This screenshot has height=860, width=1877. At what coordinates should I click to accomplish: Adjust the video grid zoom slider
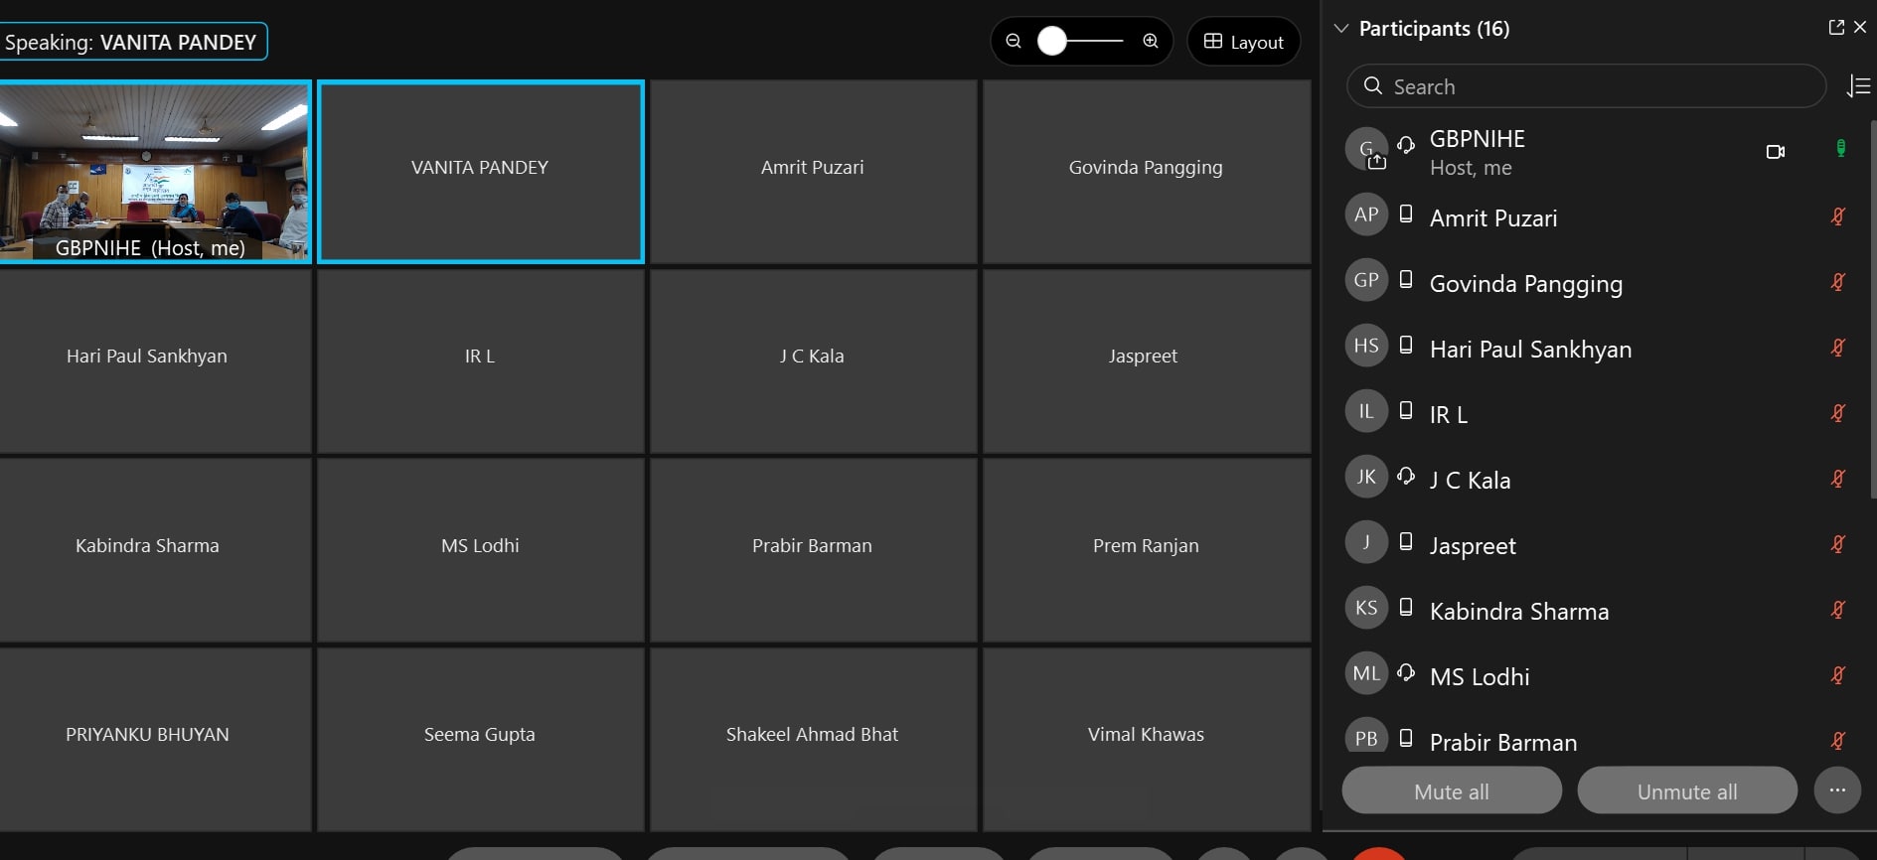click(x=1053, y=41)
